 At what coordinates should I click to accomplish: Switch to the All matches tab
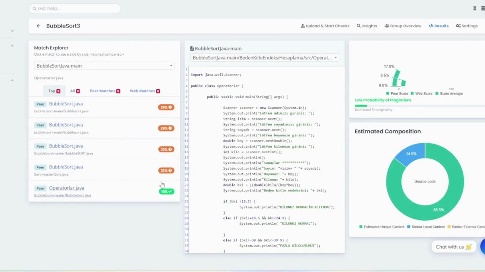[75, 91]
